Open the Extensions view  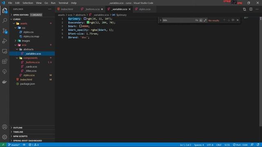point(5,61)
